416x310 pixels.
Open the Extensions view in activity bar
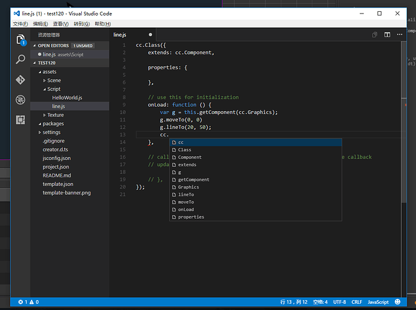pyautogui.click(x=20, y=120)
